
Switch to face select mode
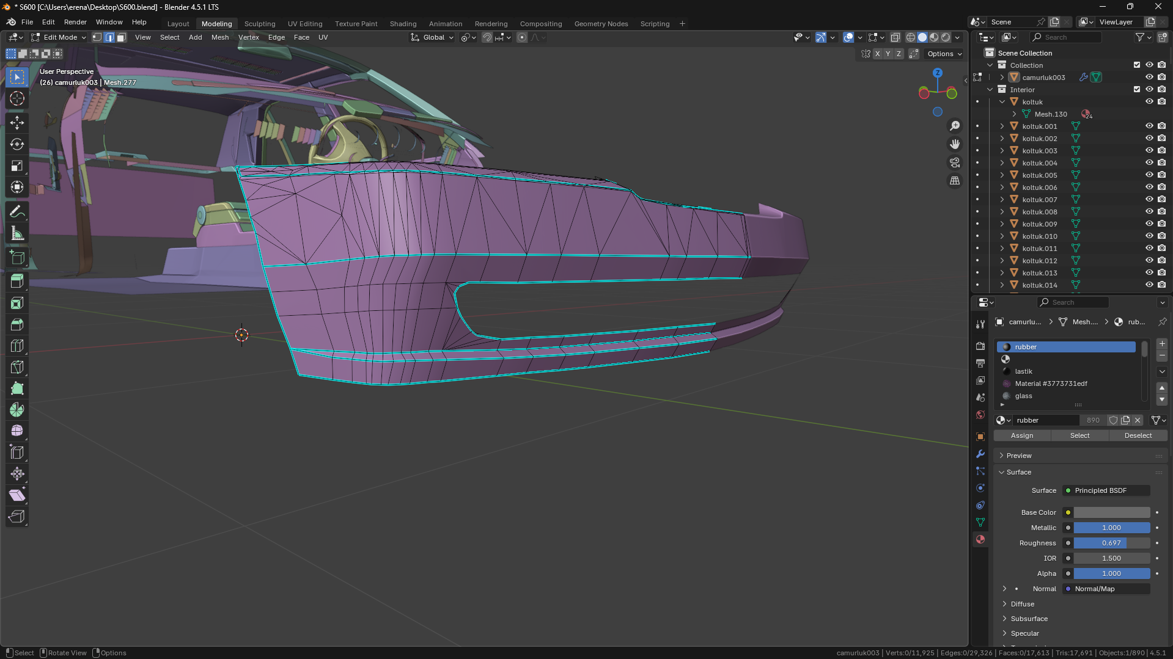coord(121,37)
